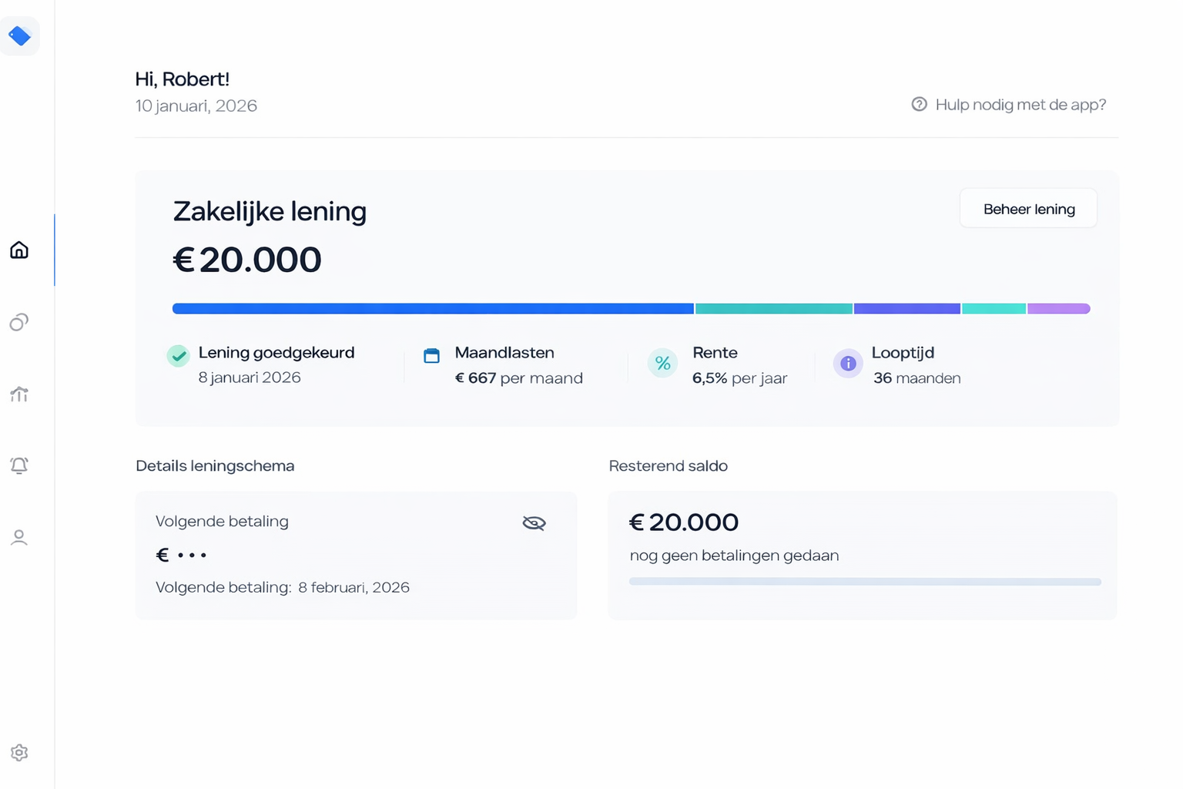Open the bank building sidebar icon
Image resolution: width=1183 pixels, height=789 pixels.
click(19, 394)
